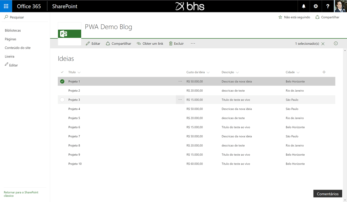Open Conteúdo do site navigation item
The height and width of the screenshot is (202, 347).
coord(18,47)
